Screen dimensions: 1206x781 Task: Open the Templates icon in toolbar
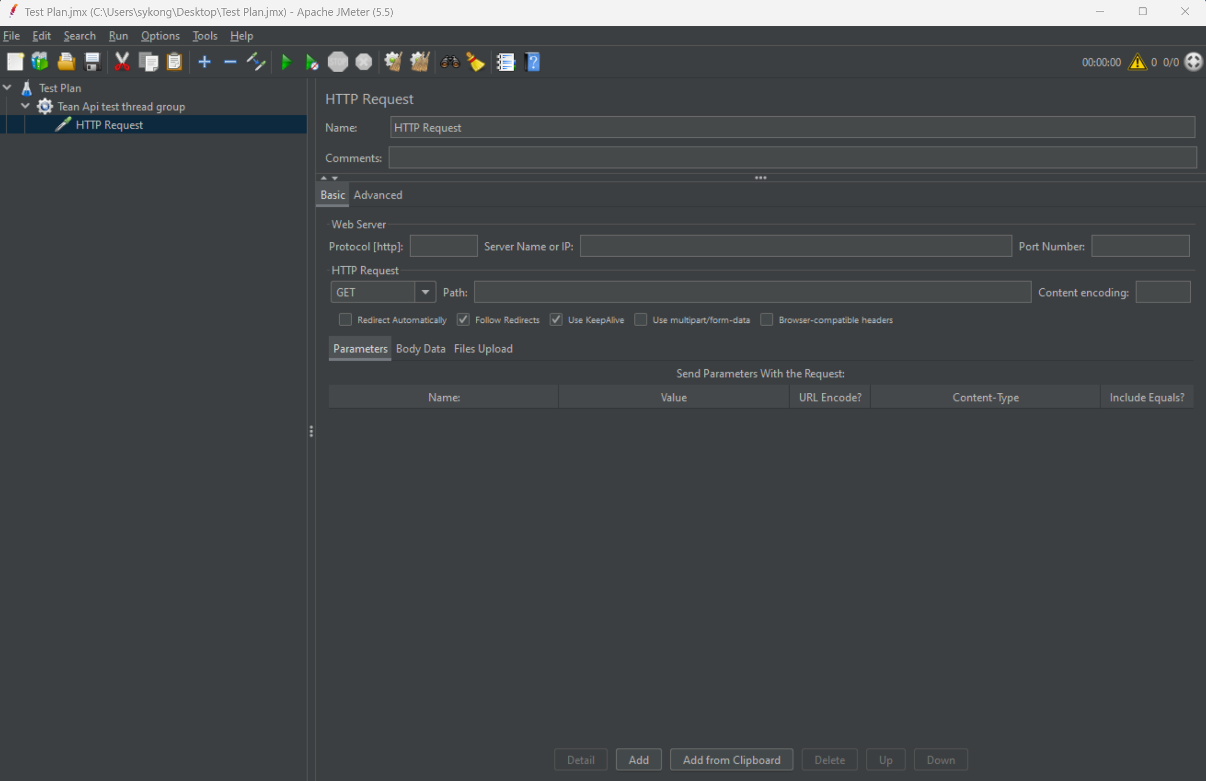click(40, 62)
